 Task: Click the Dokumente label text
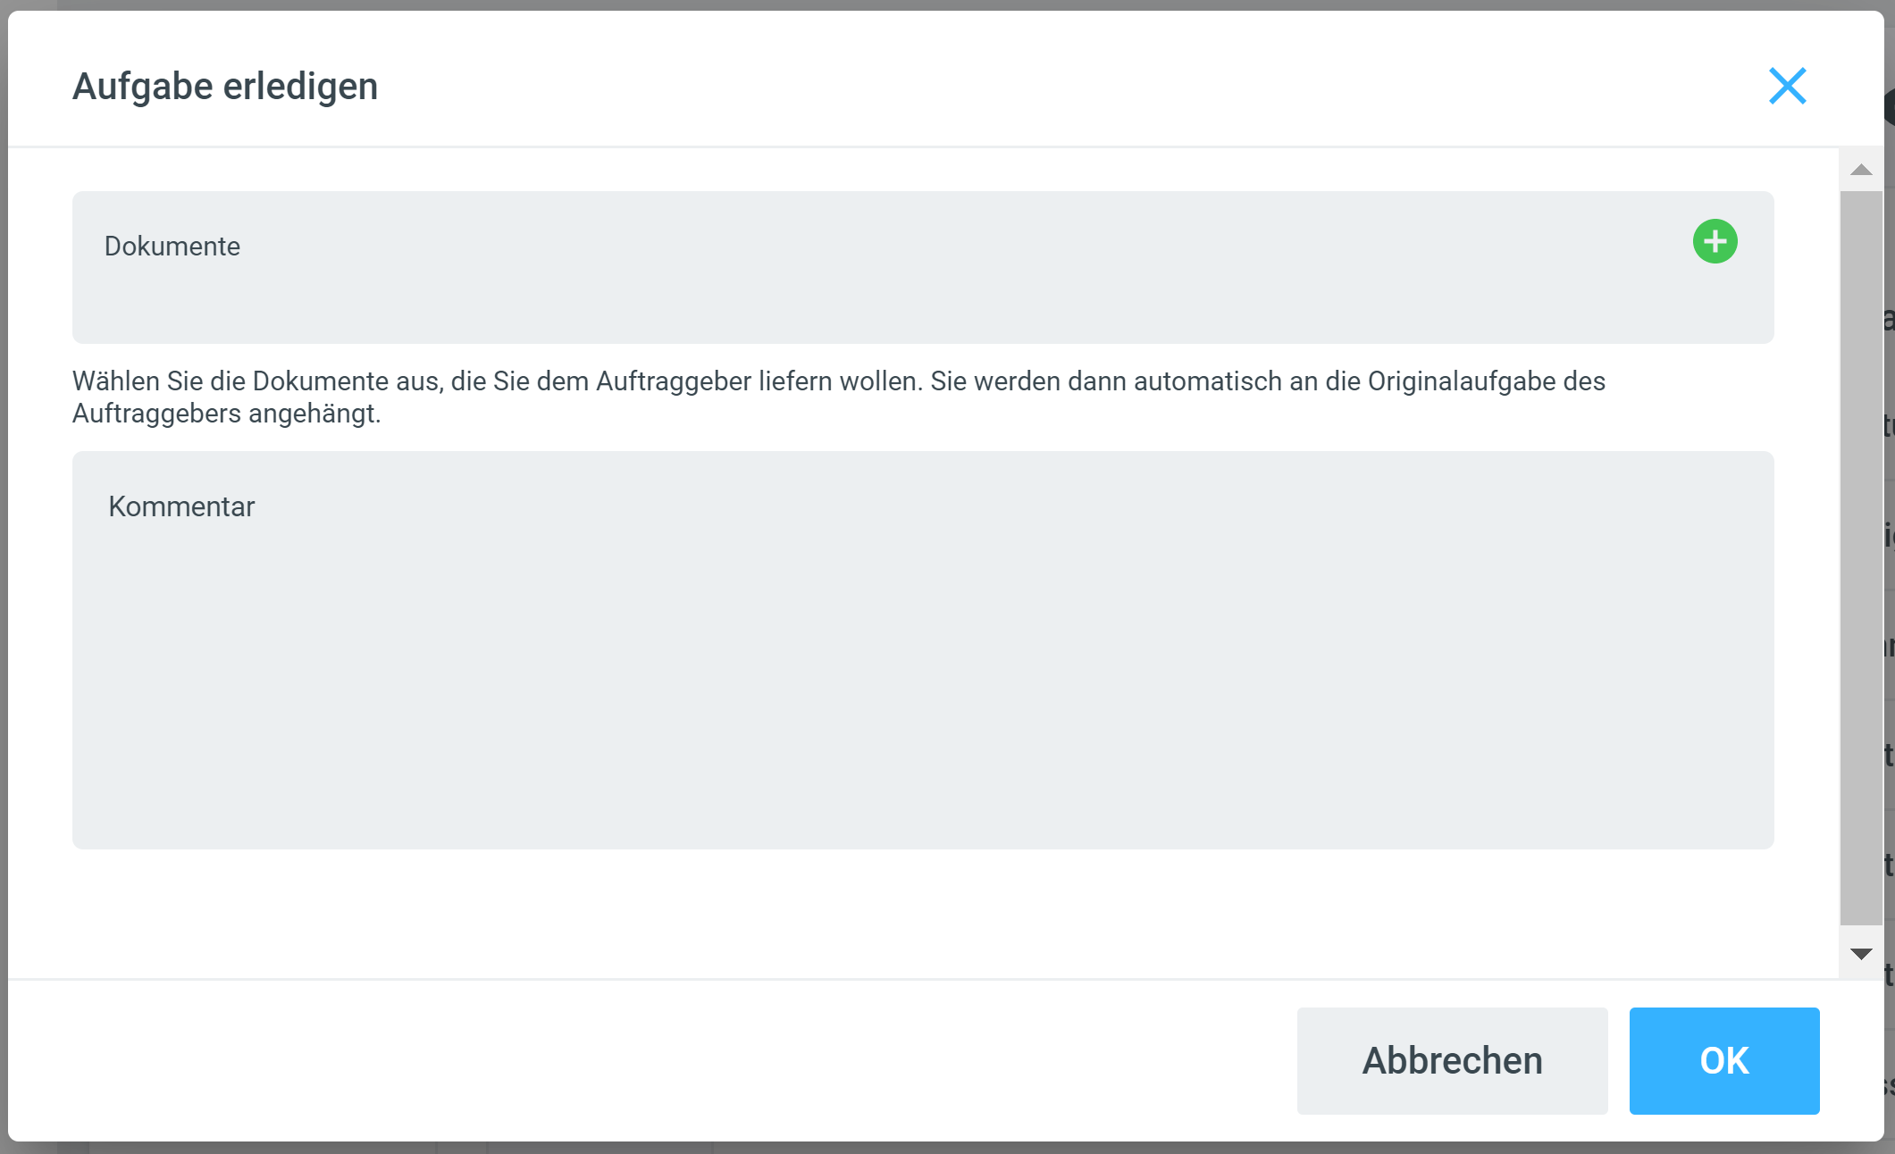[172, 247]
